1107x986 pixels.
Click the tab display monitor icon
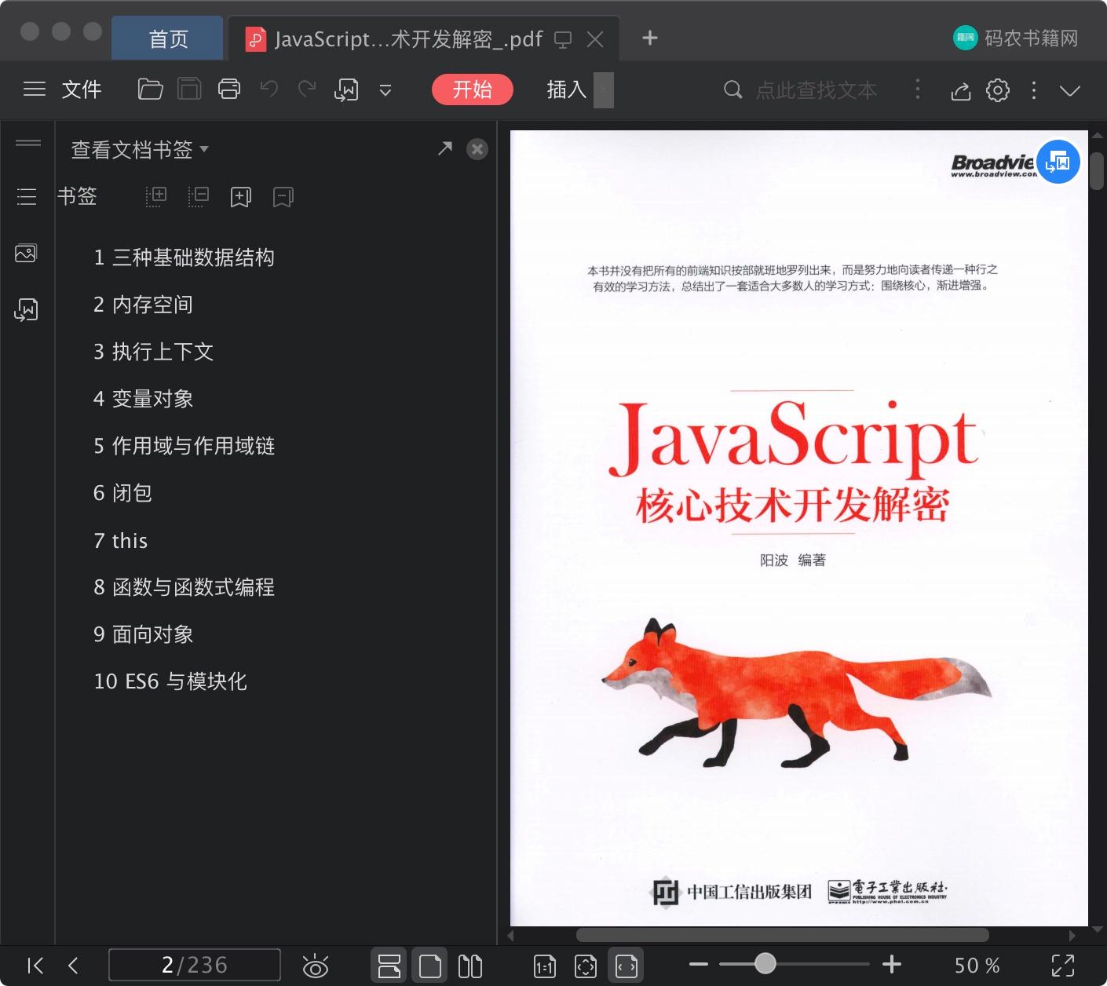tap(563, 39)
